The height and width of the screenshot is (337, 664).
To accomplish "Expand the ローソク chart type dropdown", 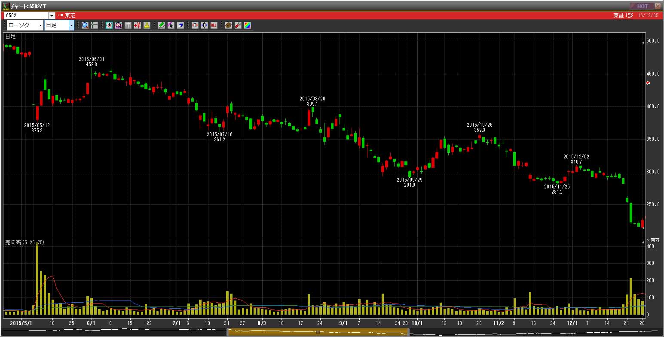I will [x=41, y=25].
